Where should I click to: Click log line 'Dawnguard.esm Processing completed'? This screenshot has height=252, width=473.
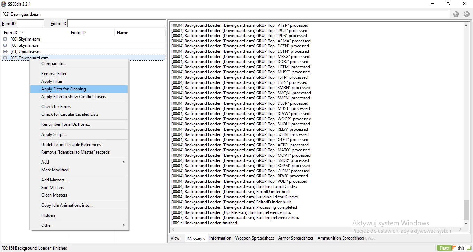[x=234, y=207]
